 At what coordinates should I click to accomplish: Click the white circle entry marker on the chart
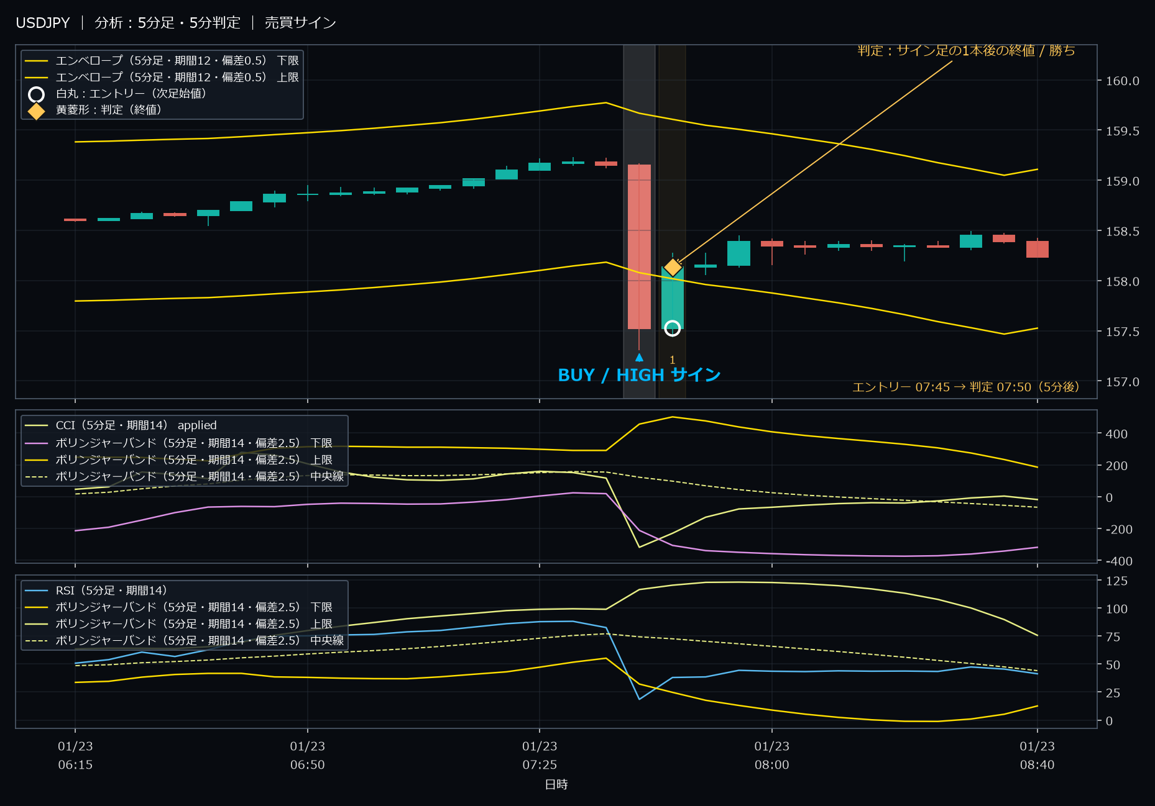[x=672, y=328]
